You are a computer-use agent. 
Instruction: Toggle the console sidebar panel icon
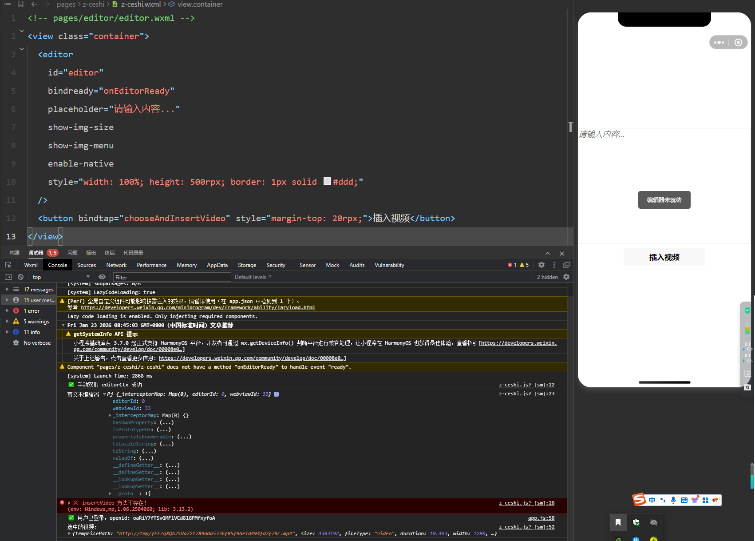(8, 277)
